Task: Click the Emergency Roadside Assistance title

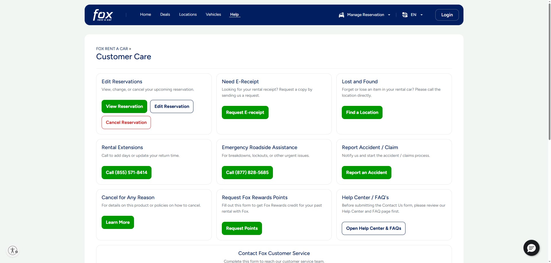Action: point(259,147)
